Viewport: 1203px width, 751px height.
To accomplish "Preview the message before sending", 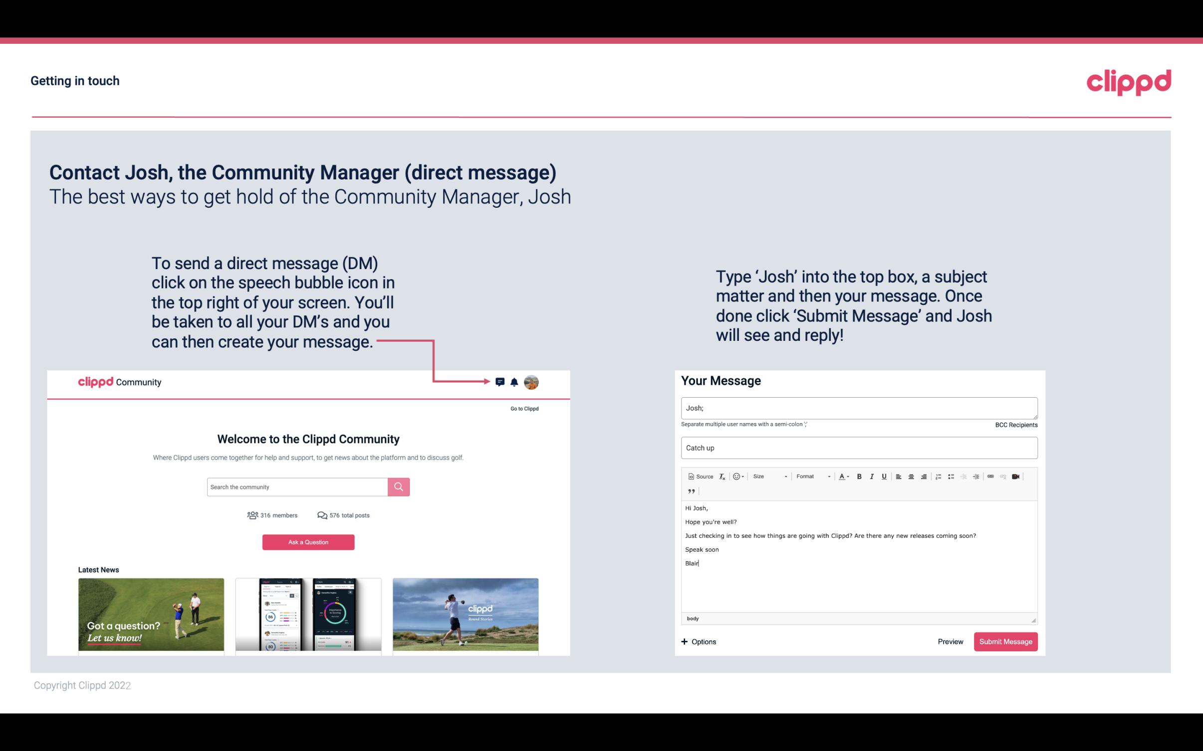I will pos(950,641).
